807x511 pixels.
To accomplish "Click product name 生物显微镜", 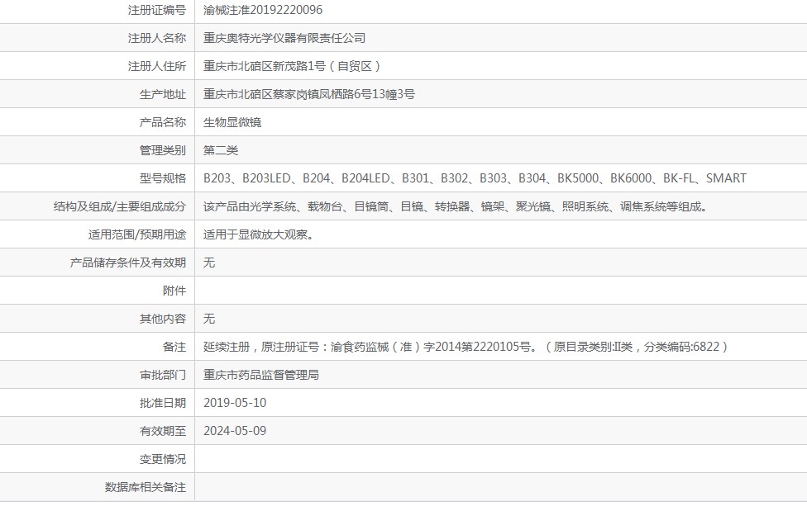I will (232, 122).
